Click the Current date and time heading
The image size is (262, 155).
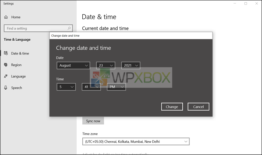point(105,28)
